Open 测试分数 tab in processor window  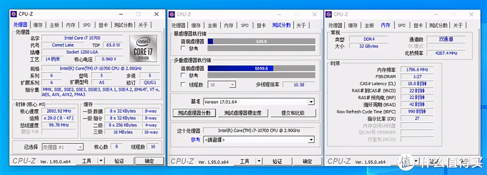click(123, 25)
